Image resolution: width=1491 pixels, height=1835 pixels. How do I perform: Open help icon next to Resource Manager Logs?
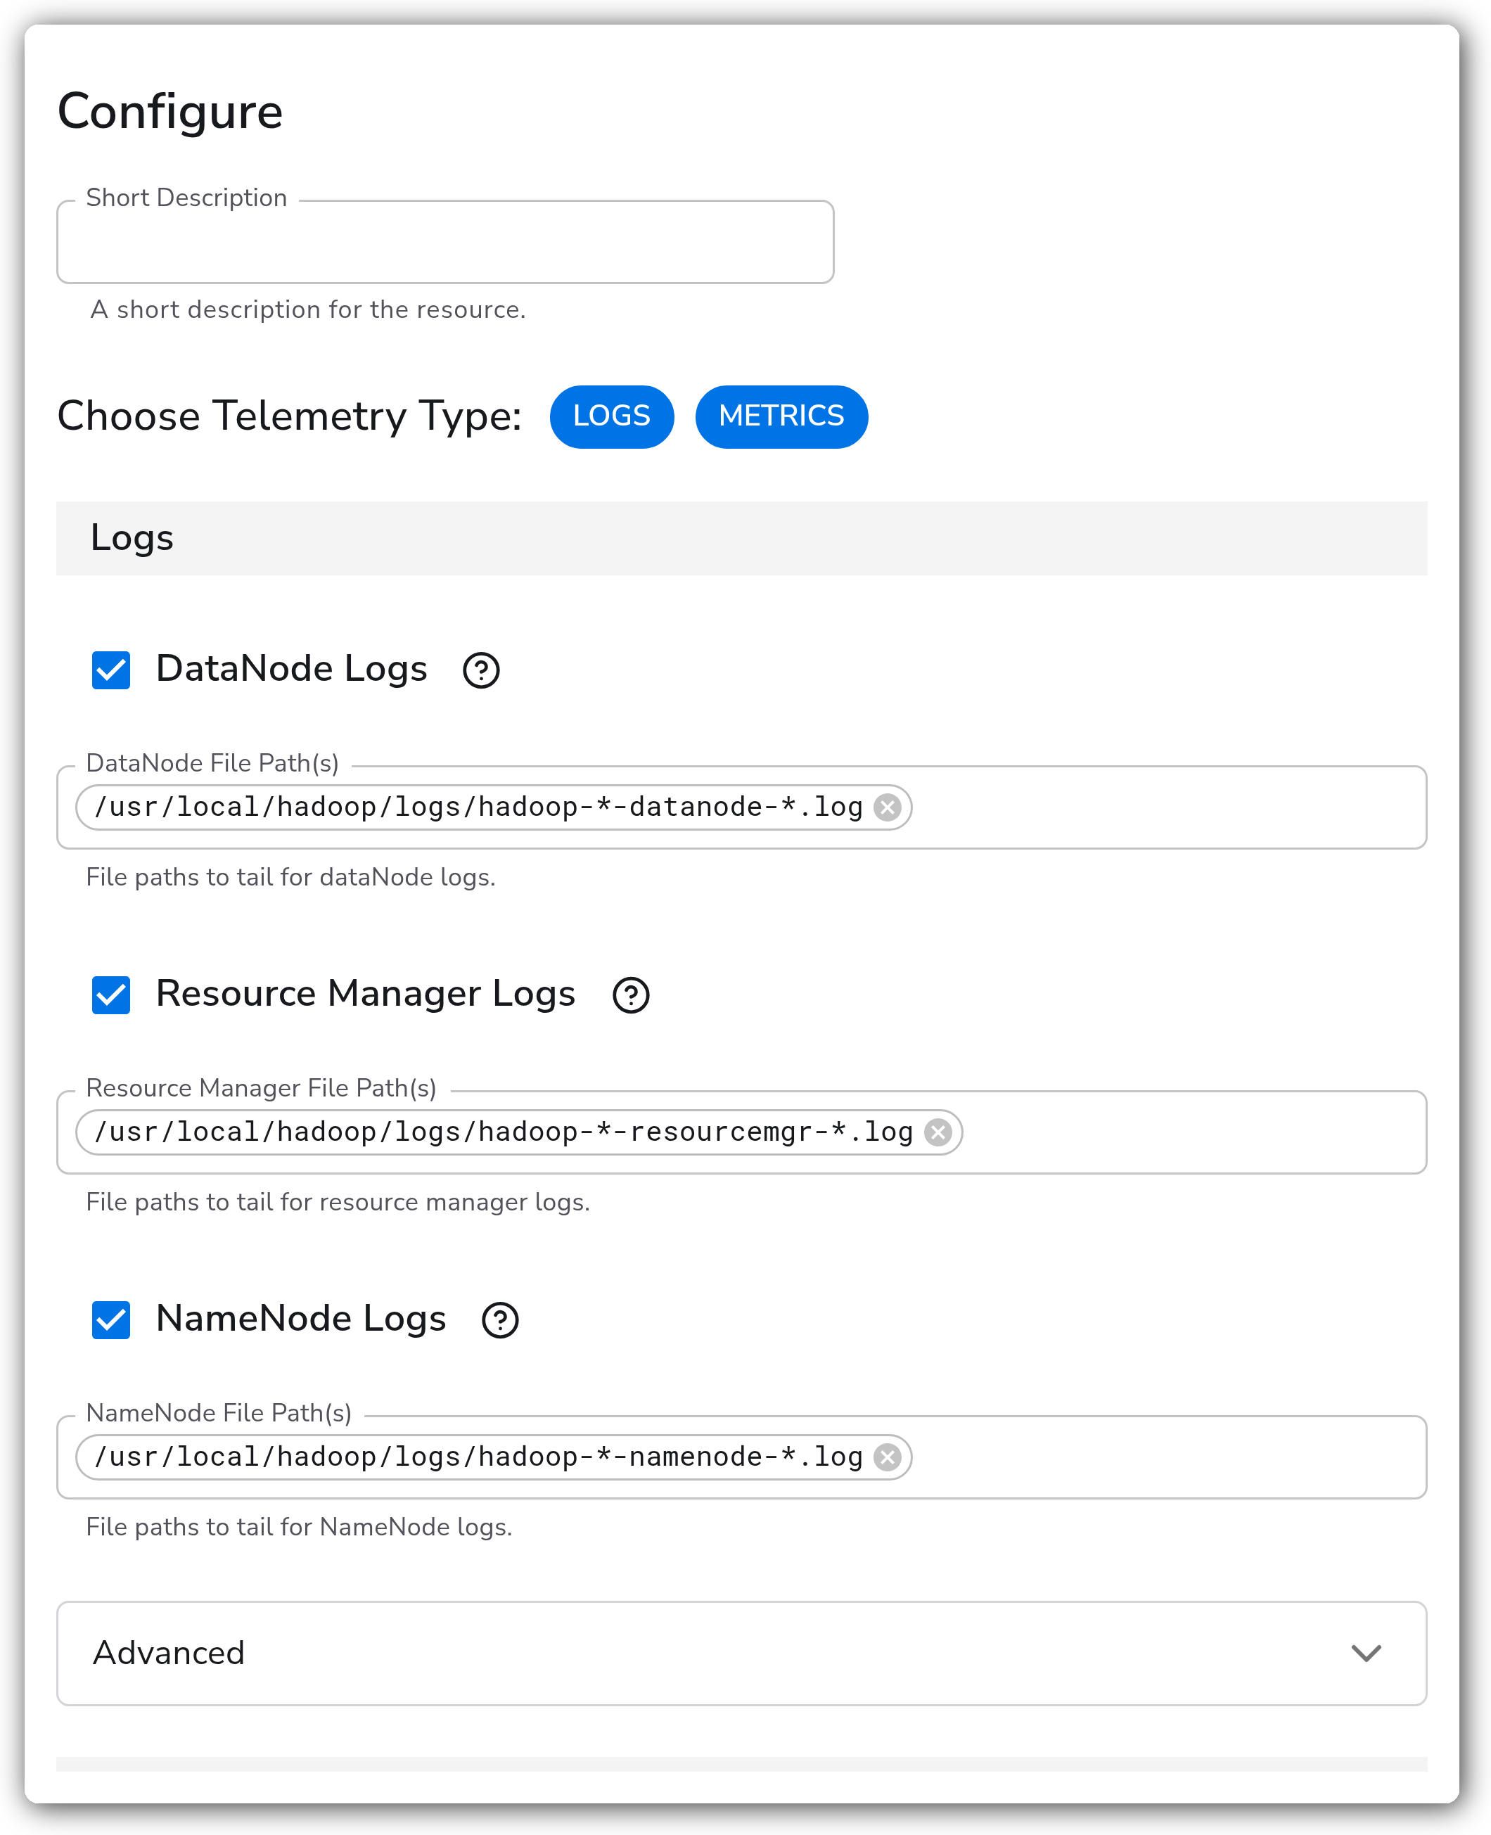click(x=630, y=995)
